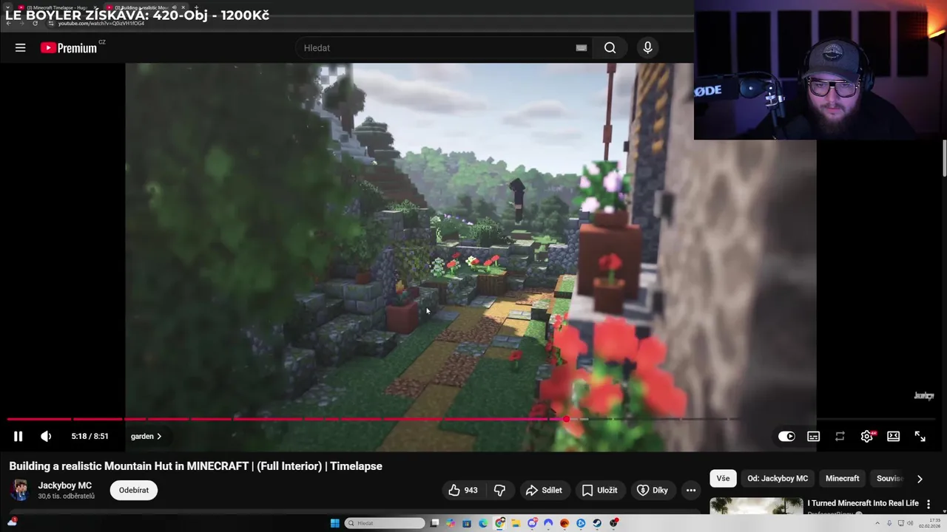Screen dimensions: 947x532
Task: Mute the video volume speaker icon
Action: tap(46, 437)
